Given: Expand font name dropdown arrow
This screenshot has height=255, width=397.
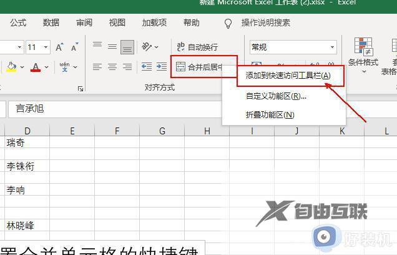Looking at the screenshot, I should tap(19, 47).
